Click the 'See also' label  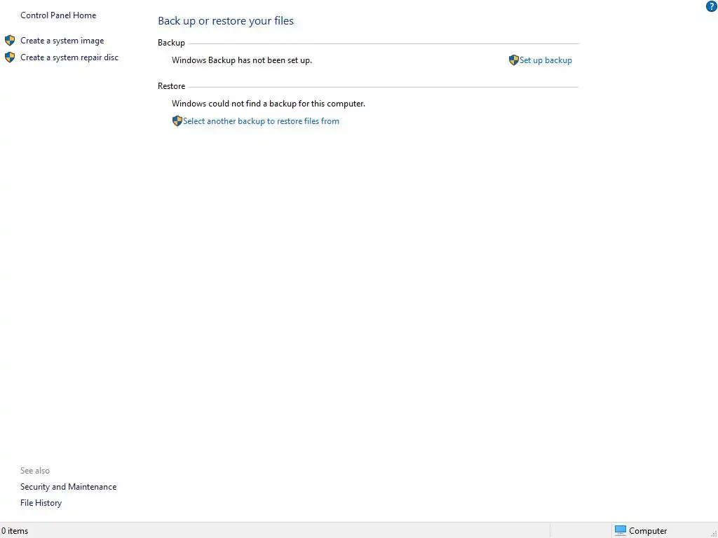(x=35, y=470)
